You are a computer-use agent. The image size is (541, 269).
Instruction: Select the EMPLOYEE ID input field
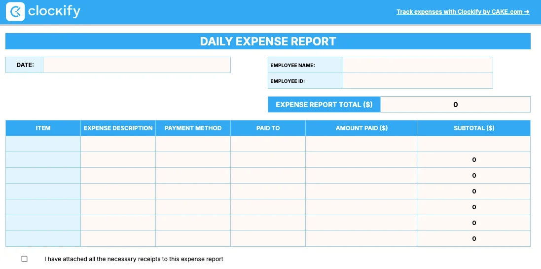[418, 81]
